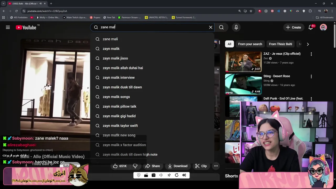Open YouTube notifications bell
Viewport: 336px width, 189px height.
[311, 27]
